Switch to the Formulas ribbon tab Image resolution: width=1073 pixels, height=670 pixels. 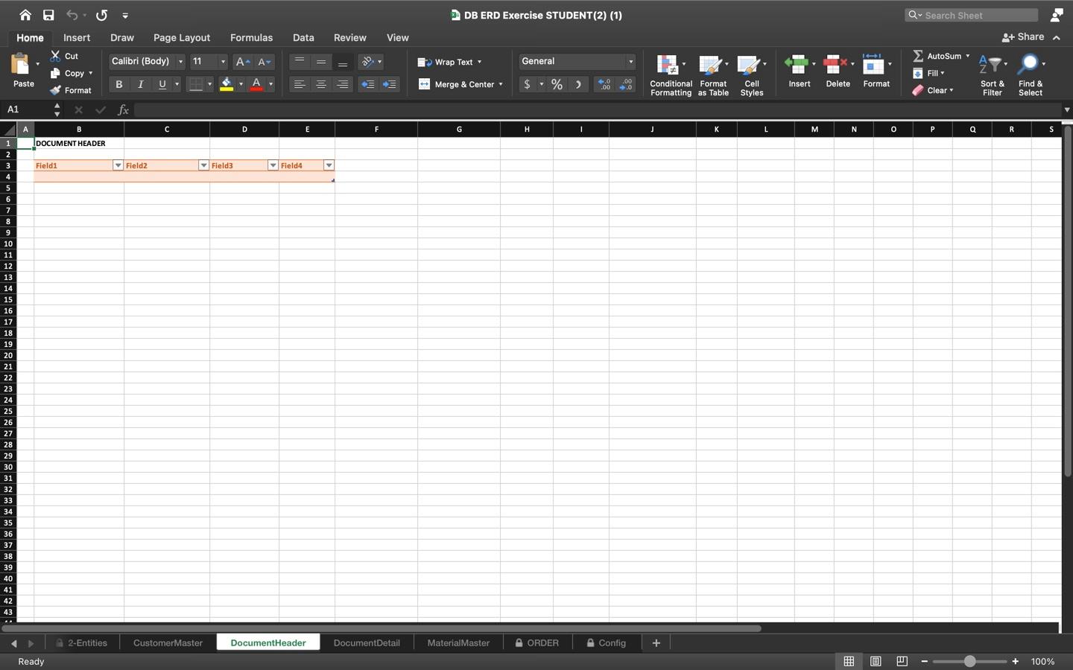(x=251, y=37)
